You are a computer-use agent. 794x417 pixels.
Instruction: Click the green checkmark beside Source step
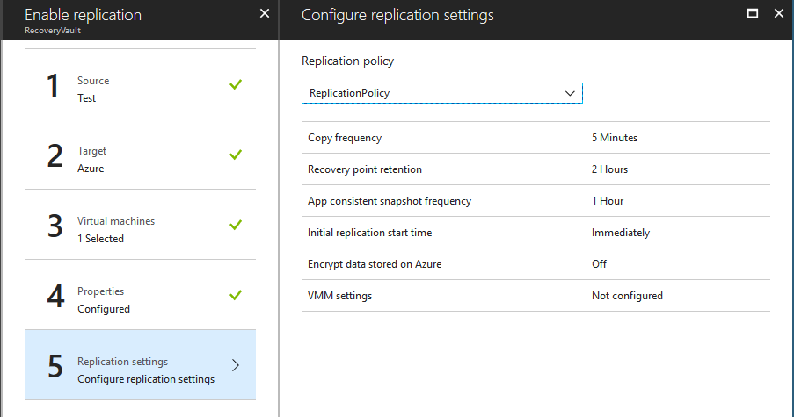point(236,84)
